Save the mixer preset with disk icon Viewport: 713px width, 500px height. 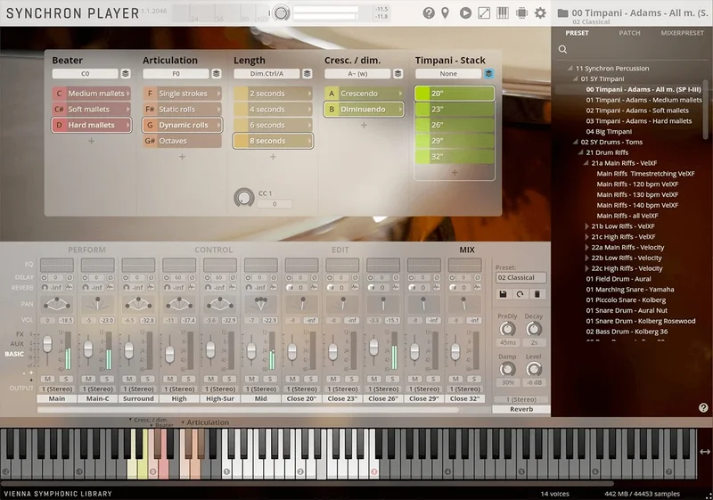[503, 294]
